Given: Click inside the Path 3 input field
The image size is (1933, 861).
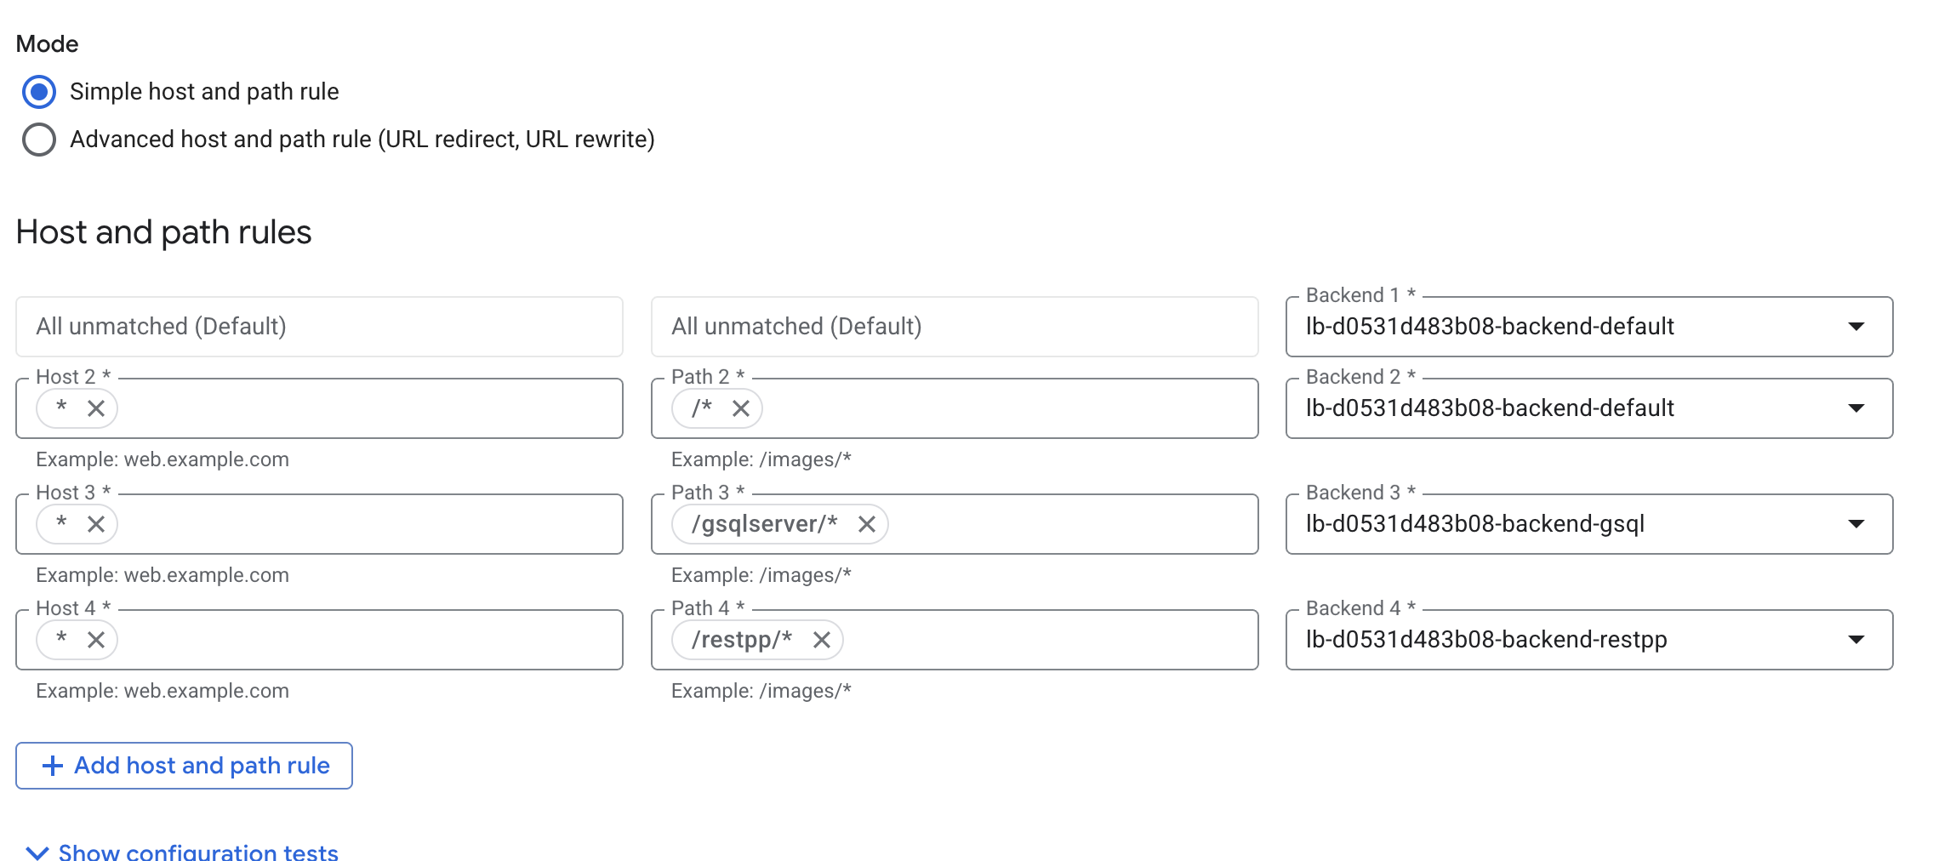Looking at the screenshot, I should click(x=1063, y=524).
